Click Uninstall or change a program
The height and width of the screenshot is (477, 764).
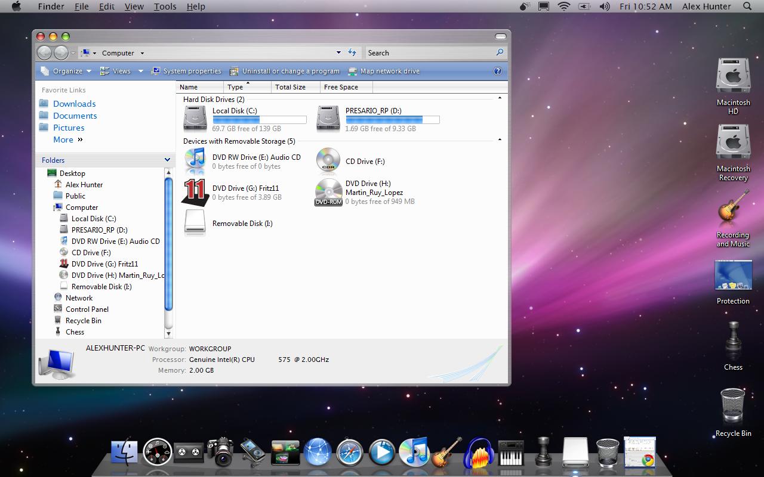(x=285, y=71)
